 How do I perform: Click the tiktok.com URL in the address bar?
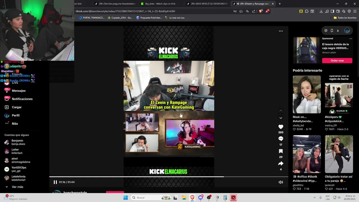(x=125, y=11)
